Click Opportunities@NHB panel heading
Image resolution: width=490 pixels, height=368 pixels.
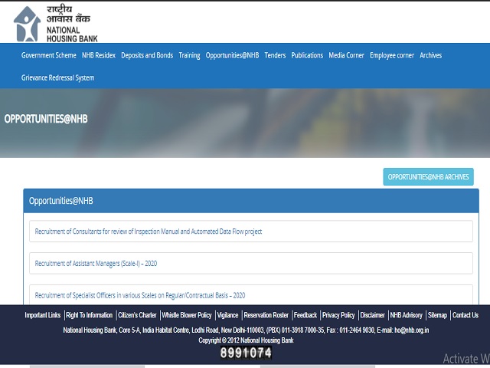pos(61,201)
